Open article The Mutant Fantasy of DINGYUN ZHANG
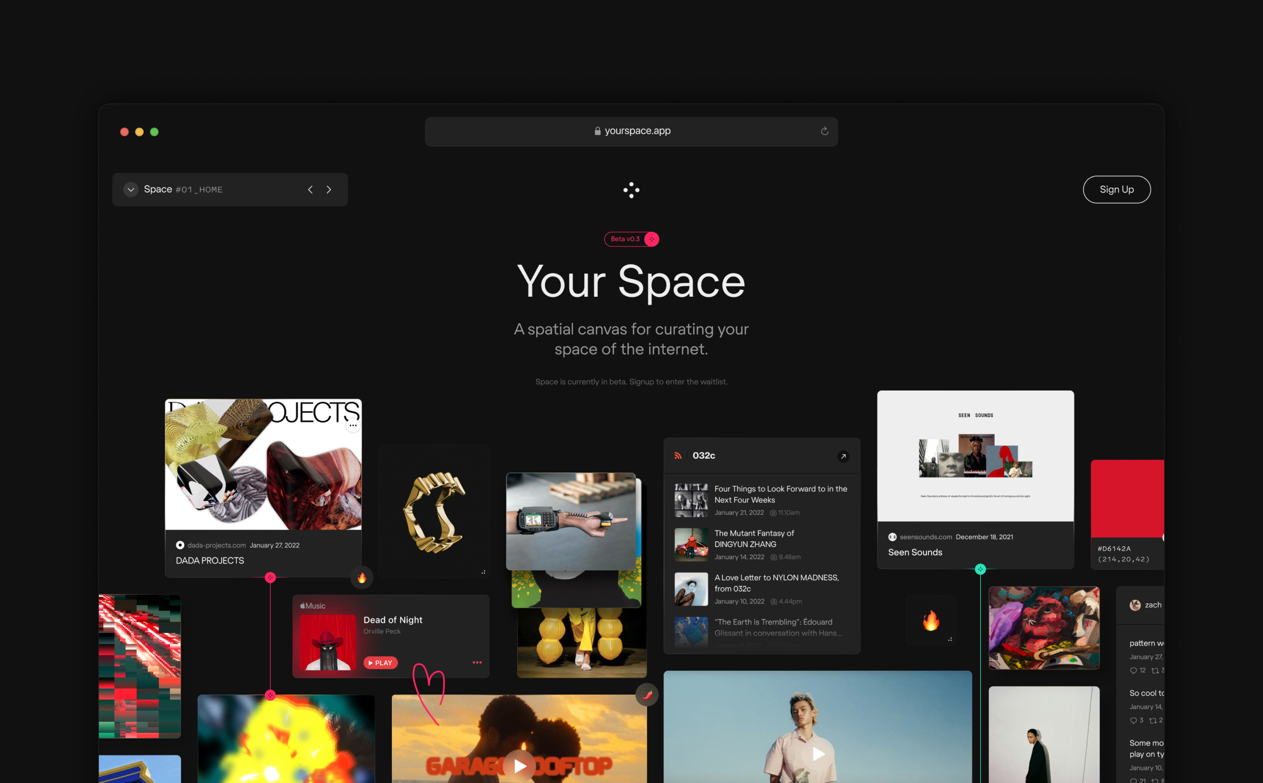The image size is (1263, 783). coord(754,539)
